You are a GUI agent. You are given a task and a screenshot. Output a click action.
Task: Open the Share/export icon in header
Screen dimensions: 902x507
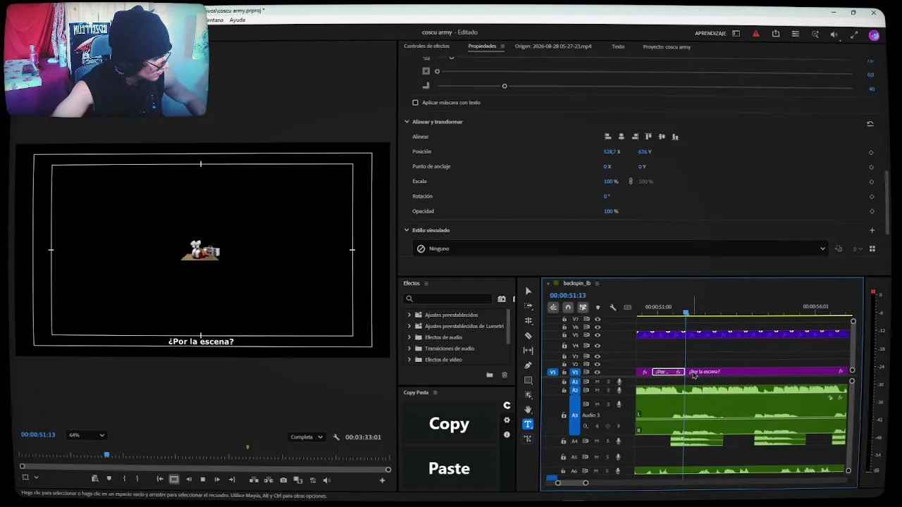coord(776,33)
